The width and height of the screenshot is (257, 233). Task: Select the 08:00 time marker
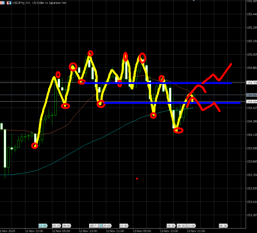tap(66, 226)
